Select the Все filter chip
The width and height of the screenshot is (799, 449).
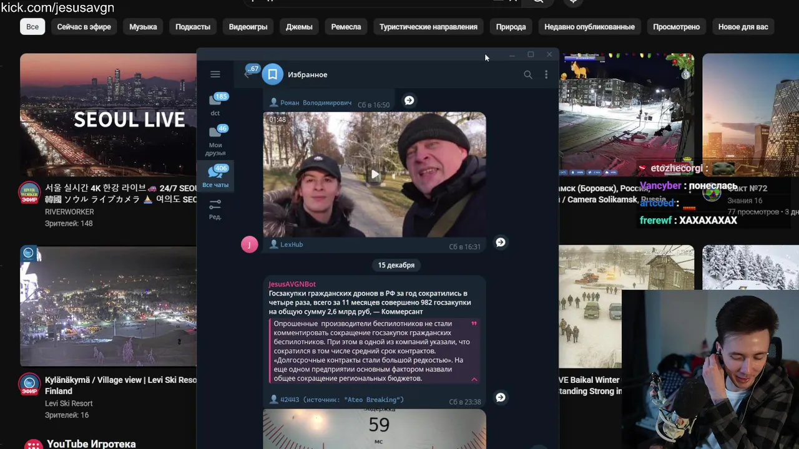coord(32,27)
